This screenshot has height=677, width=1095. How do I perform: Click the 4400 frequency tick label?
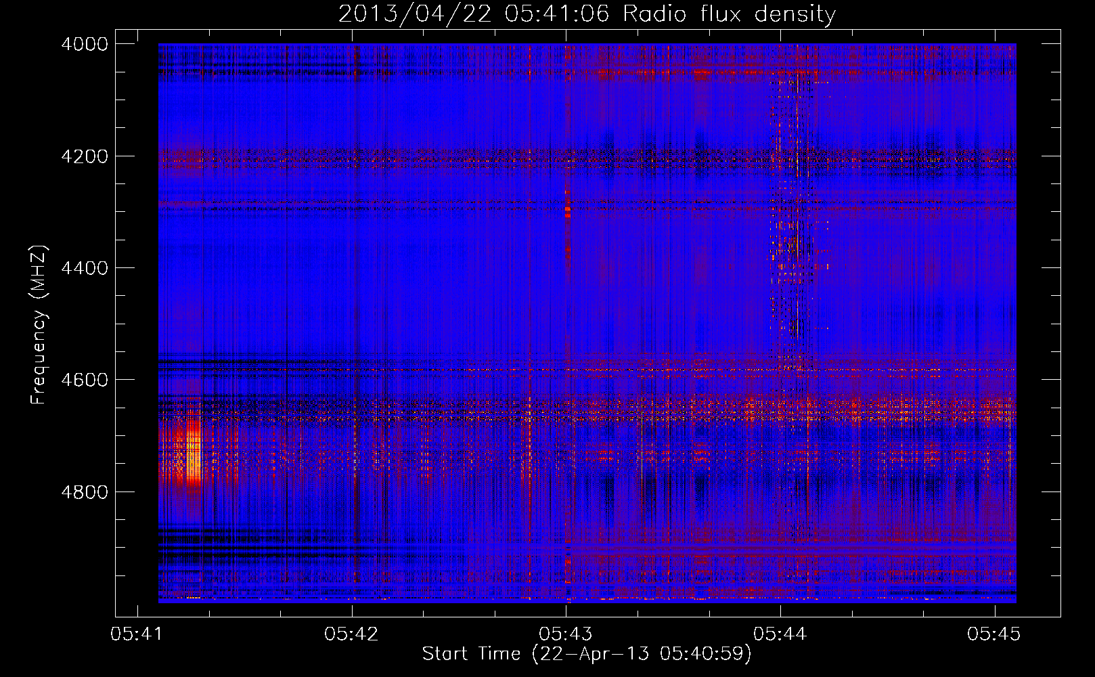tap(85, 268)
